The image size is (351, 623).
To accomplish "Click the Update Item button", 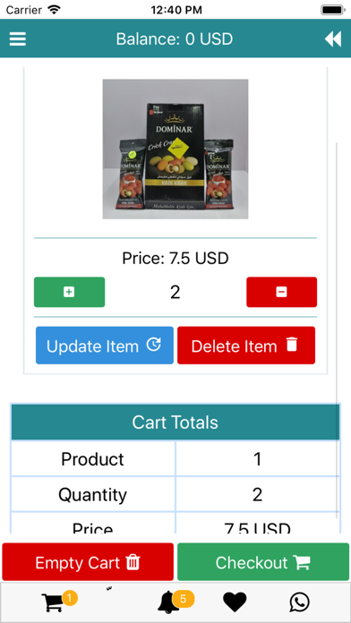I will click(x=105, y=346).
